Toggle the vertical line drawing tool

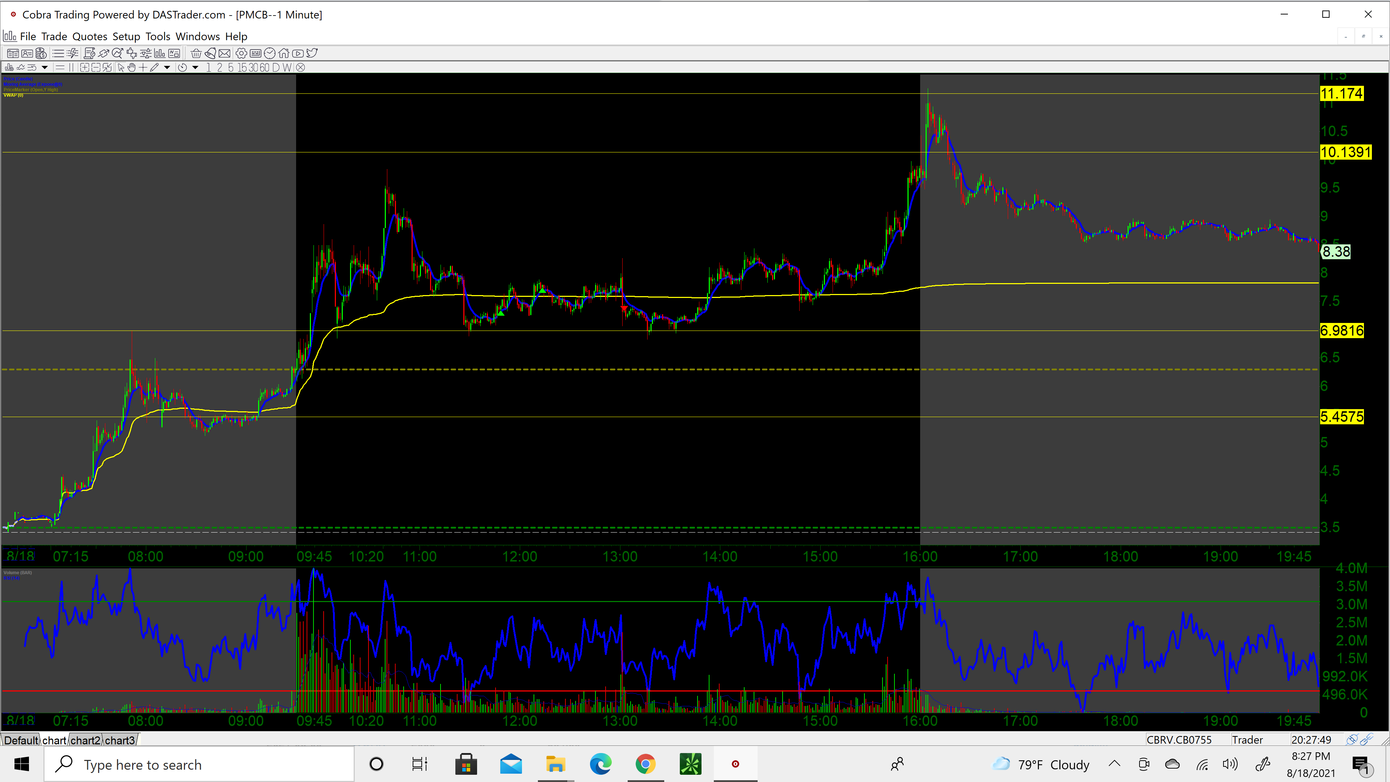(x=71, y=67)
